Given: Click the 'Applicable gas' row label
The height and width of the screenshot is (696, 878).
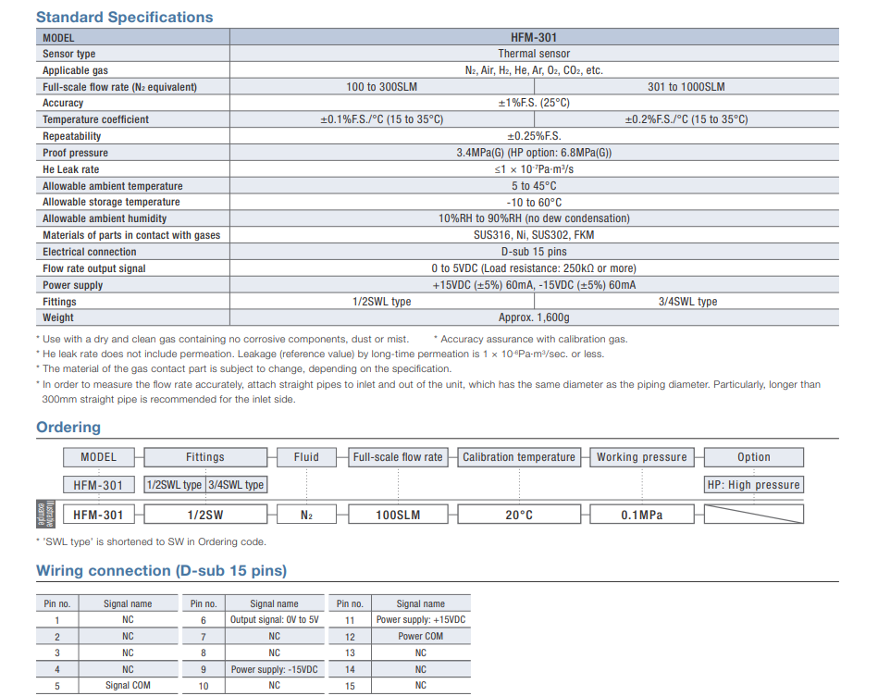Looking at the screenshot, I should (75, 70).
